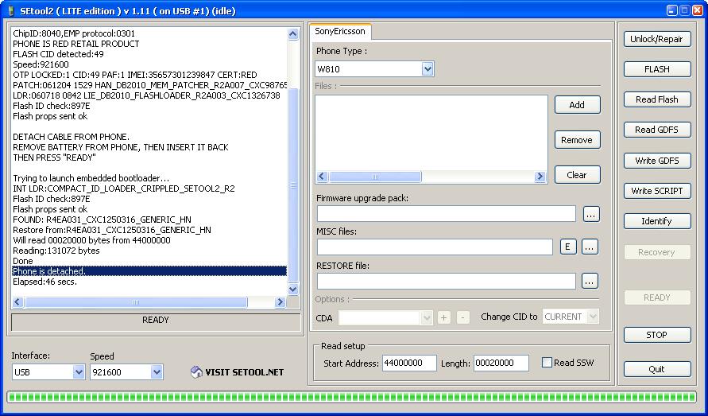Viewport: 708px width, 416px height.
Task: Click Write GDFS
Action: [657, 161]
